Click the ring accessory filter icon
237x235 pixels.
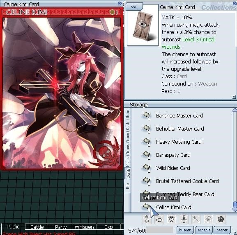tap(159, 219)
